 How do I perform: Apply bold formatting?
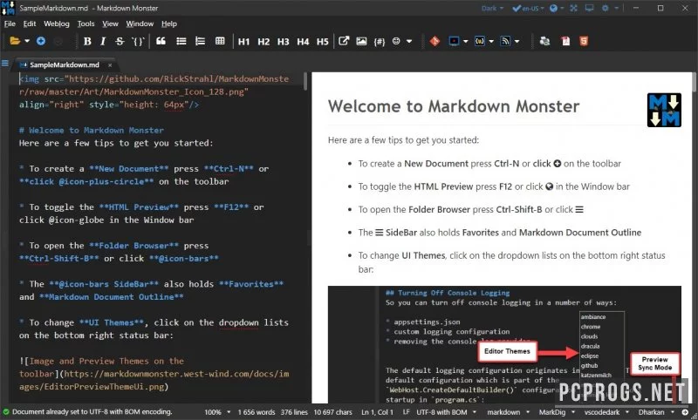pyautogui.click(x=87, y=41)
